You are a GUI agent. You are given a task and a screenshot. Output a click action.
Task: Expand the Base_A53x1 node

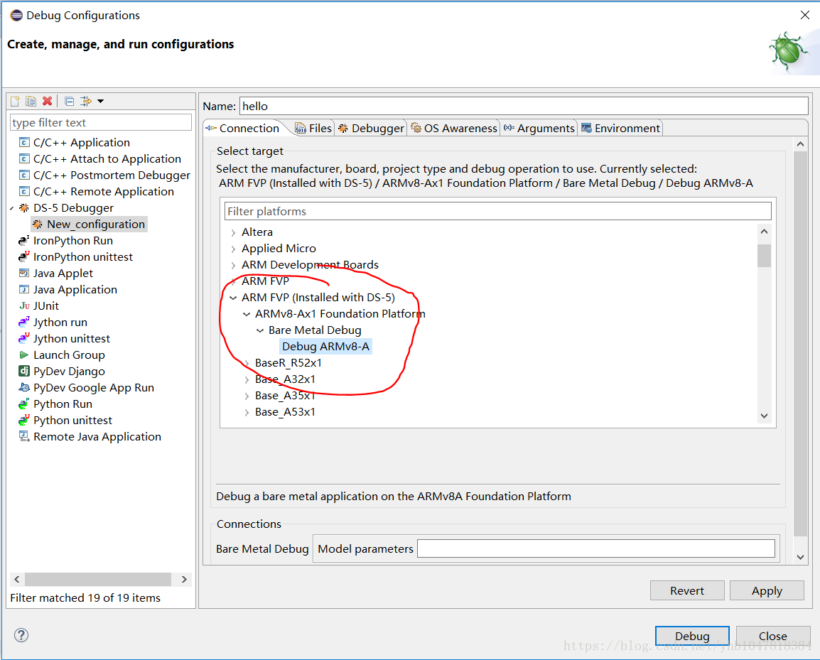(x=247, y=412)
